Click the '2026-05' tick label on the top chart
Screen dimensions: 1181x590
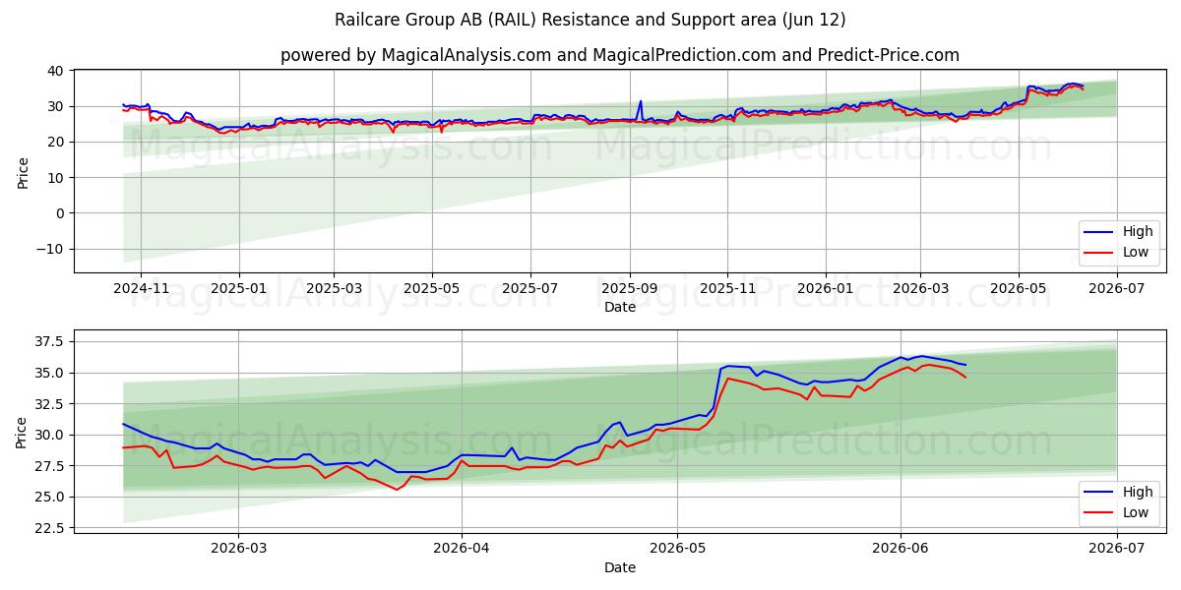[x=1019, y=288]
